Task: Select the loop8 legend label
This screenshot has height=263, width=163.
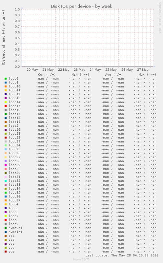Action: [x=13, y=220]
